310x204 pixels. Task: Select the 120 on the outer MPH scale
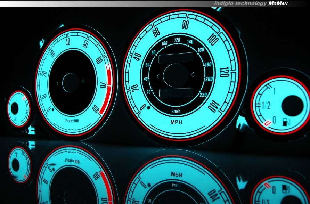[225, 72]
